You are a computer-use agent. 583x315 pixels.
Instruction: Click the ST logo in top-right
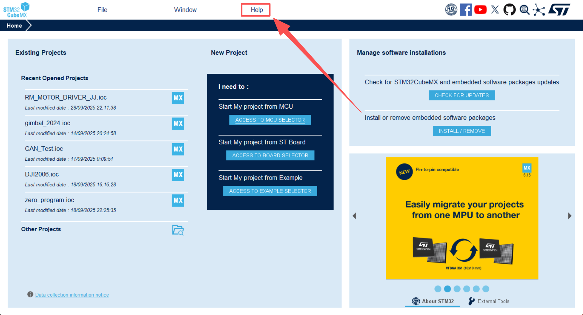tap(559, 9)
